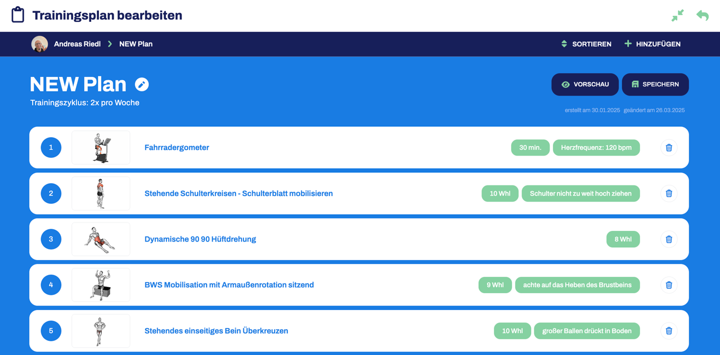The width and height of the screenshot is (720, 355).
Task: Go to Andreas Riedl in breadcrumb
Action: point(77,44)
